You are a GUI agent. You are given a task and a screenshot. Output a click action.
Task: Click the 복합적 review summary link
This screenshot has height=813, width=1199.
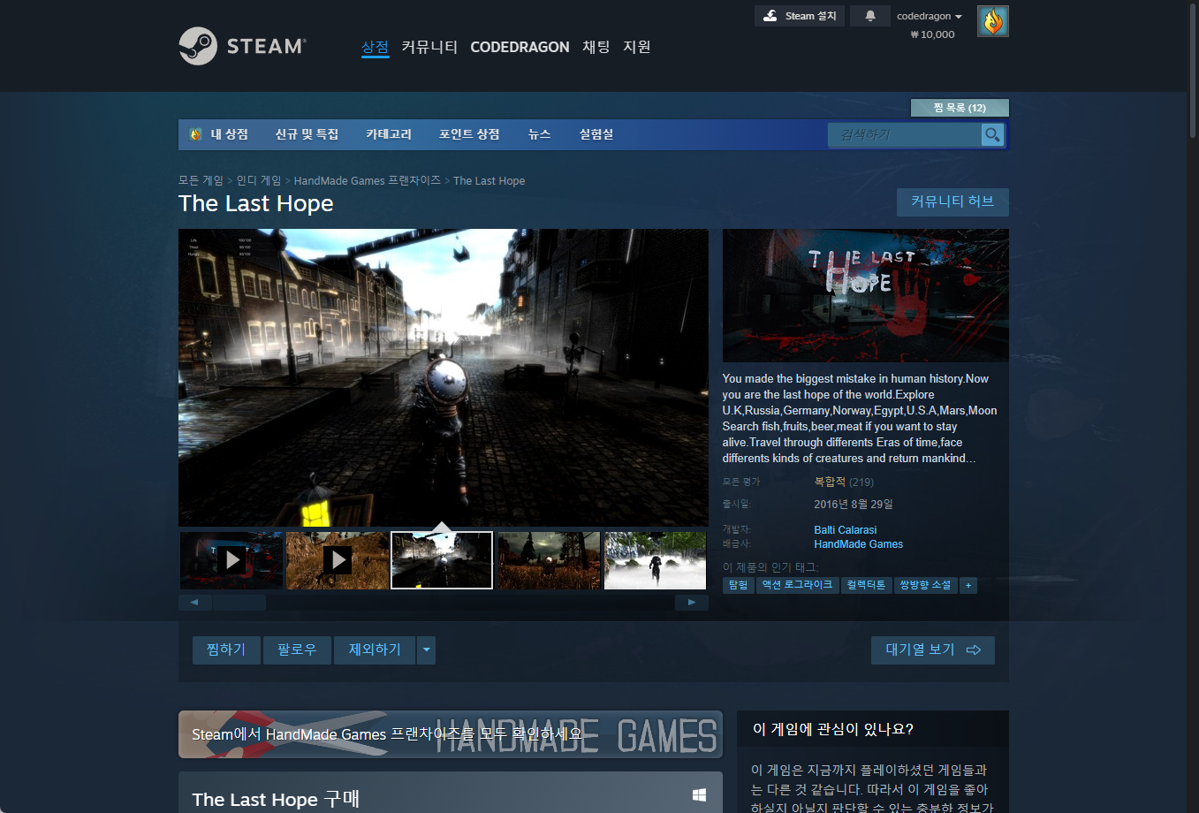tap(830, 482)
